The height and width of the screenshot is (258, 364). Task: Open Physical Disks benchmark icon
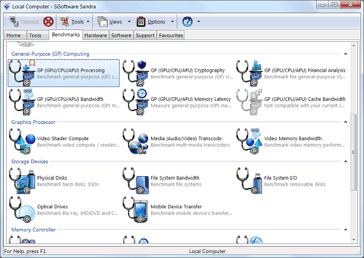(x=22, y=181)
